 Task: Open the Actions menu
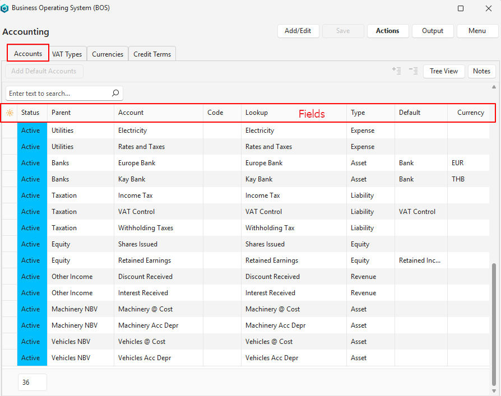pos(388,31)
